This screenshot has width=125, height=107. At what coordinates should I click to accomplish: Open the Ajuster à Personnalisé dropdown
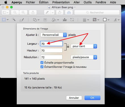(54, 35)
